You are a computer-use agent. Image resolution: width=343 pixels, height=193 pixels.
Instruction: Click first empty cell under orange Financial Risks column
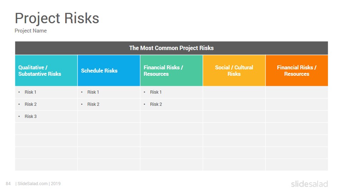(x=297, y=92)
